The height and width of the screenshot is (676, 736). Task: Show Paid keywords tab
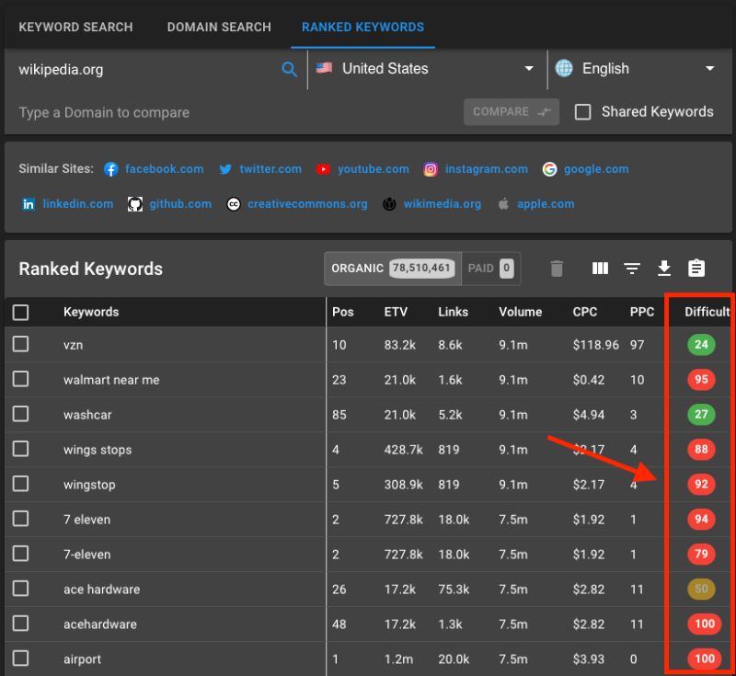(491, 269)
